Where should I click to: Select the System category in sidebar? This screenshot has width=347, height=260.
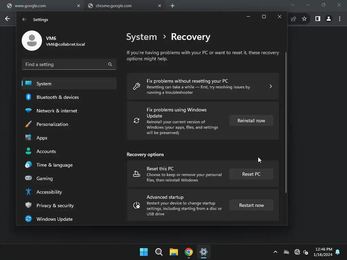point(69,84)
